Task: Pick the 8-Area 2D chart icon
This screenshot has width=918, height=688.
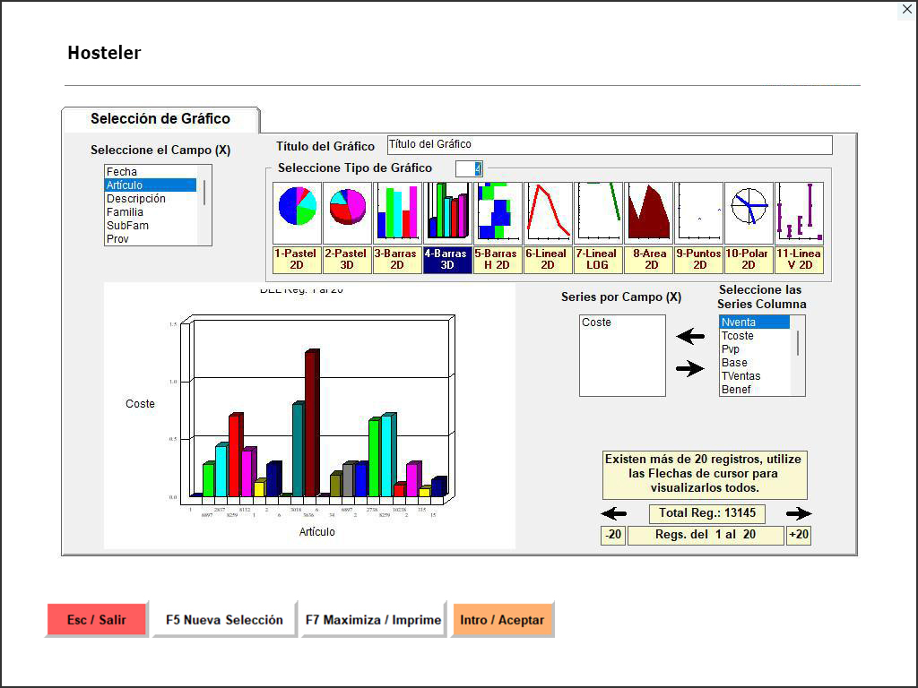Action: click(x=648, y=213)
